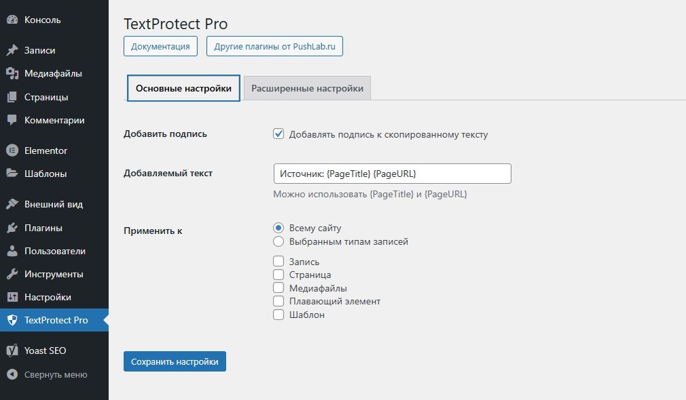Open the Основные настройки tab
This screenshot has height=400, width=686.
point(184,89)
